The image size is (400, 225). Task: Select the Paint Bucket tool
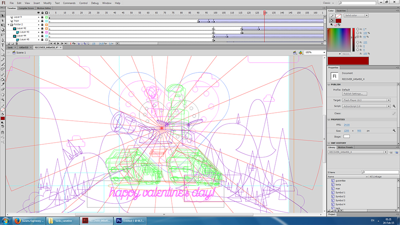point(2,80)
